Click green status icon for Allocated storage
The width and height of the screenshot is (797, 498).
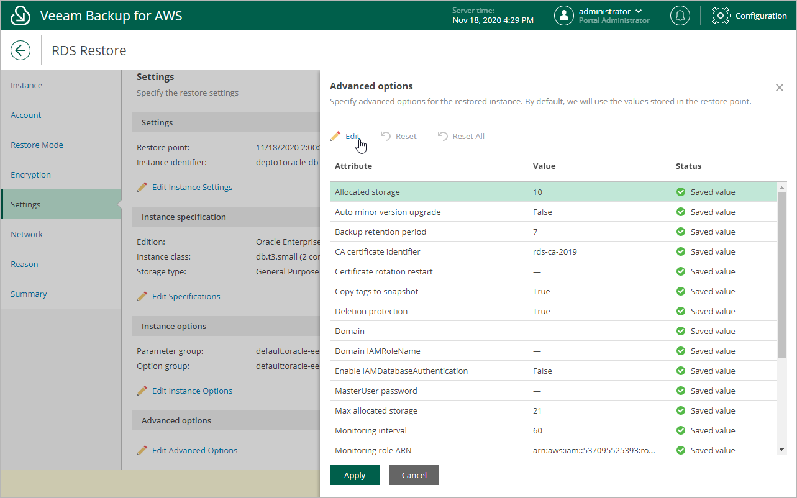click(681, 192)
